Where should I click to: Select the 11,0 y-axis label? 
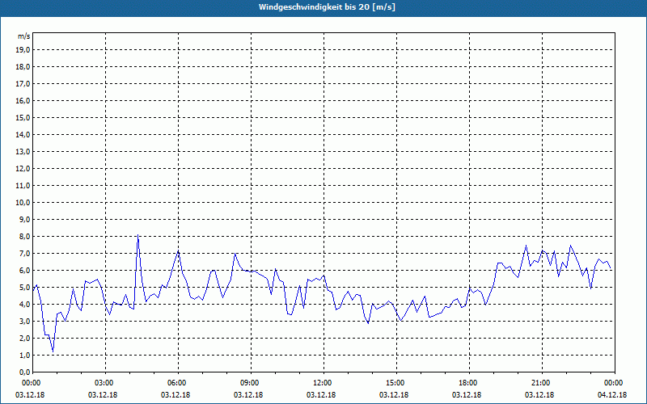click(22, 186)
